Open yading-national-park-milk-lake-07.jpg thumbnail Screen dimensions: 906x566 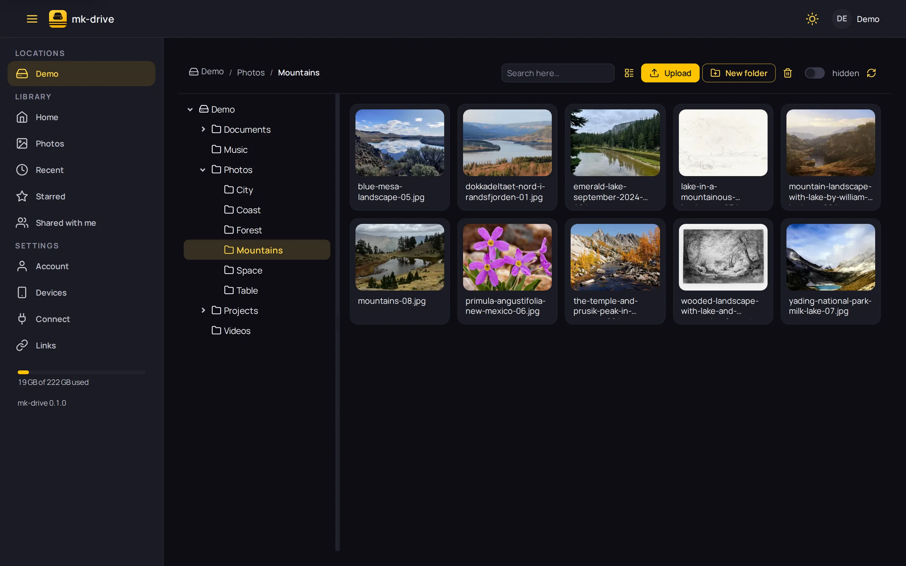pos(830,257)
